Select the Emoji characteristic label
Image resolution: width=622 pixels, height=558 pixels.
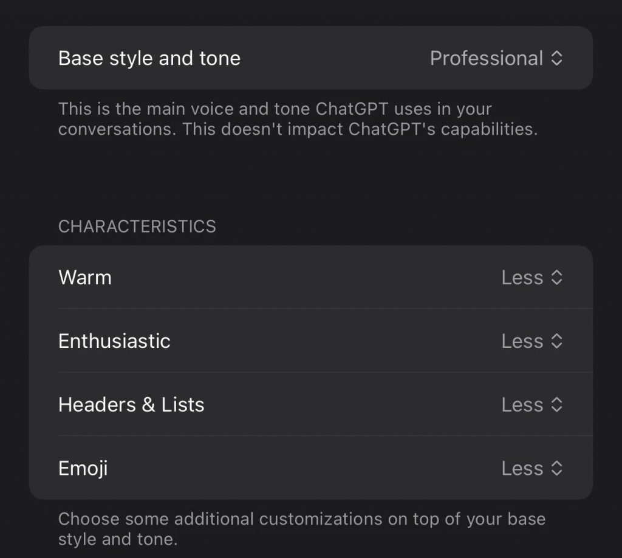(x=83, y=468)
